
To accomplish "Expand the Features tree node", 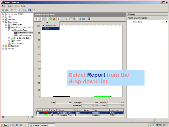I will click(x=3, y=20).
